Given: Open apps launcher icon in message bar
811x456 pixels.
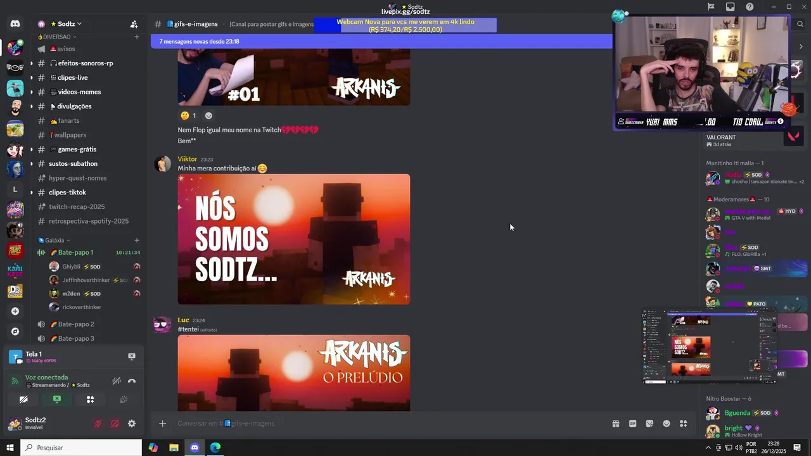Looking at the screenshot, I should [683, 424].
